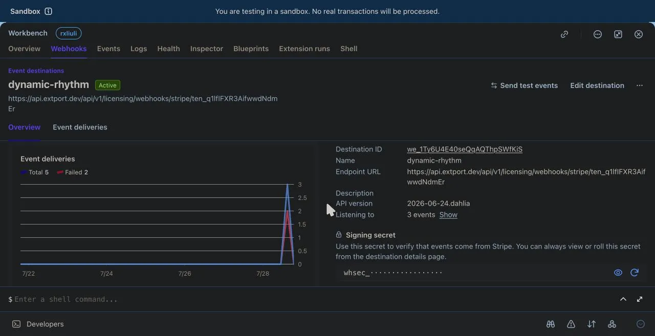Click the Endpoint URL value text
655x336 pixels.
(526, 177)
